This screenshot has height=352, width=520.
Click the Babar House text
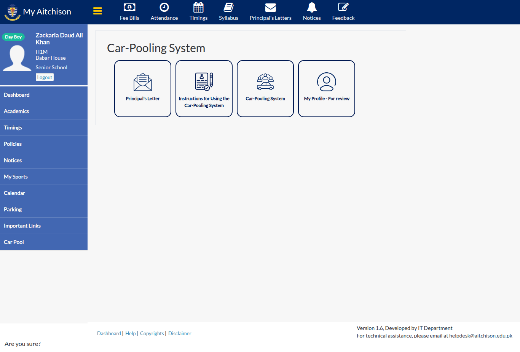click(x=51, y=58)
